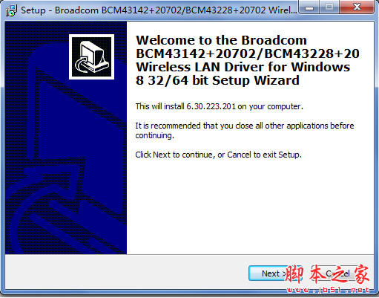
Task: Minimize the Broadcom Setup window
Action: (x=309, y=7)
